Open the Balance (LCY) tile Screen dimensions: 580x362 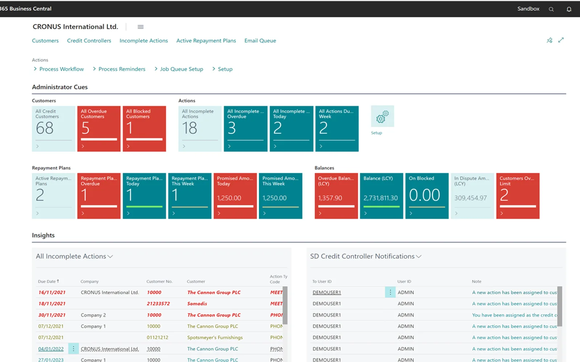pos(381,196)
